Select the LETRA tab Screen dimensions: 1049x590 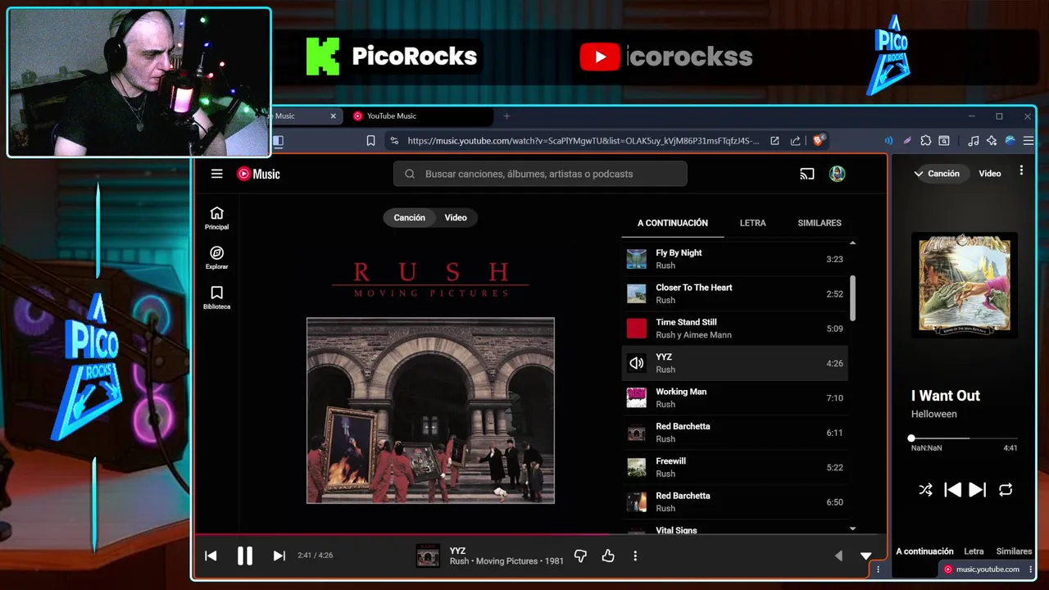click(752, 223)
